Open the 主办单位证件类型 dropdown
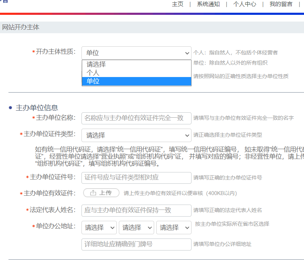The image size is (304, 271). [136, 135]
